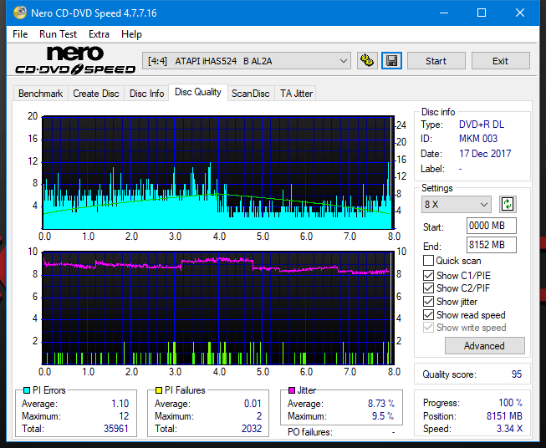The width and height of the screenshot is (546, 448).
Task: Click the Quality score value 95
Action: [517, 374]
